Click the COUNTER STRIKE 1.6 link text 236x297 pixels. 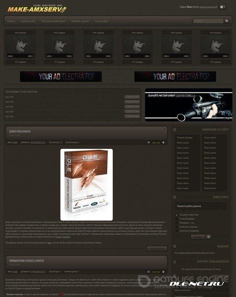[x=185, y=96]
